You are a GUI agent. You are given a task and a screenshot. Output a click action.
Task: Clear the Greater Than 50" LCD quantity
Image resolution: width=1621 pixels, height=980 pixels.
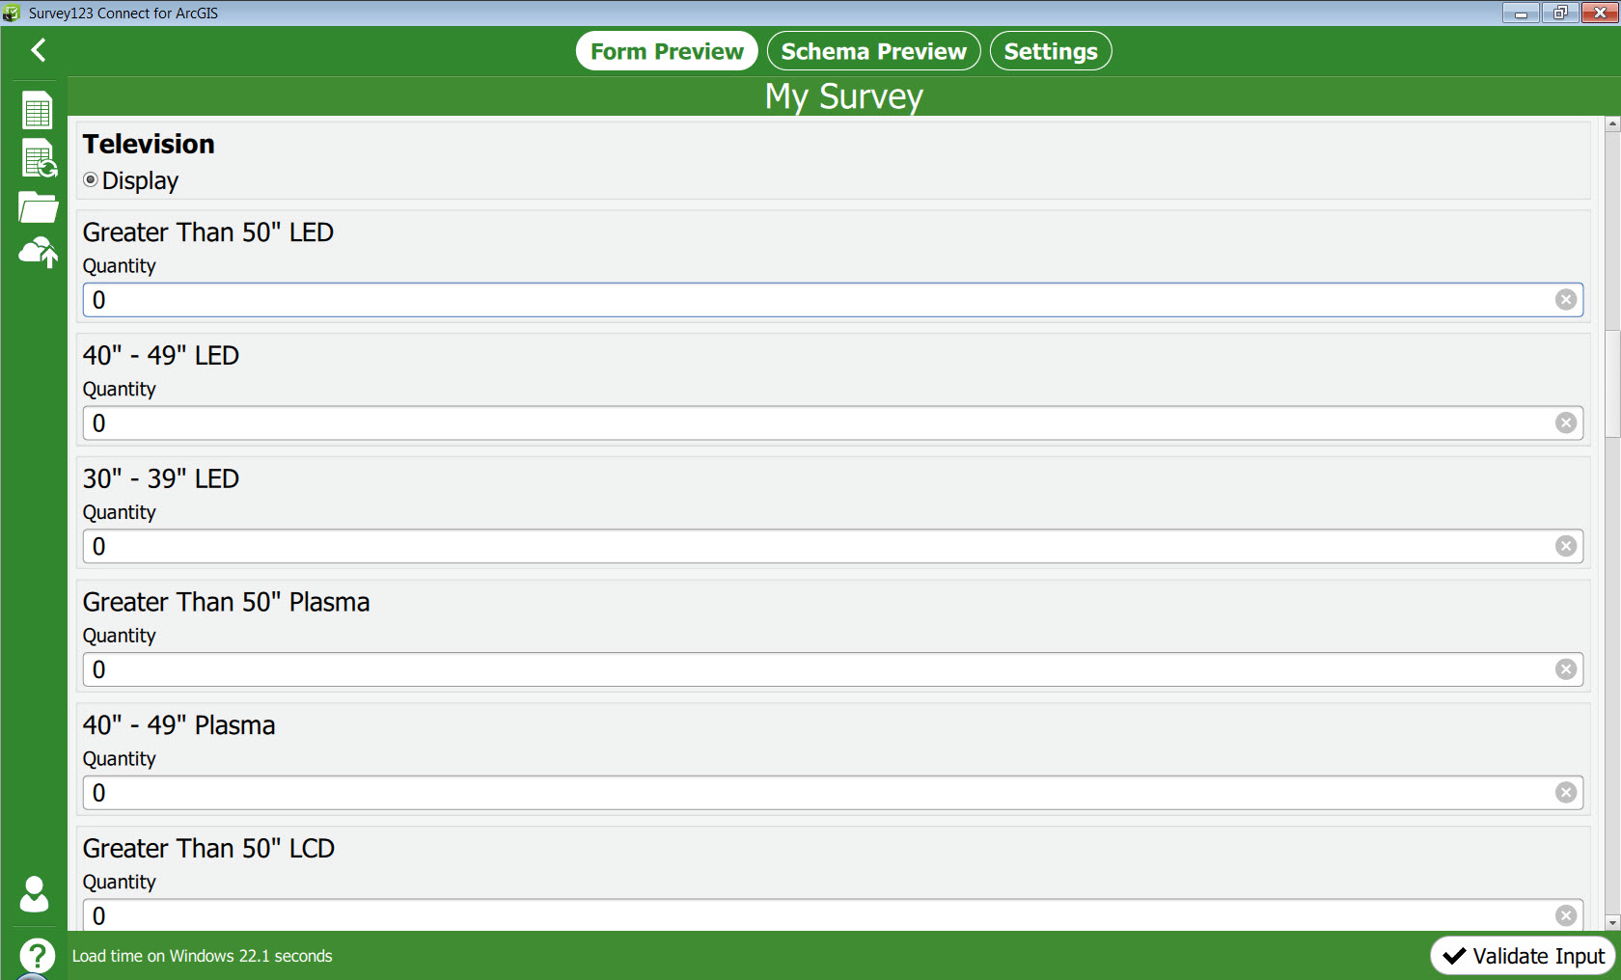[x=1566, y=915]
